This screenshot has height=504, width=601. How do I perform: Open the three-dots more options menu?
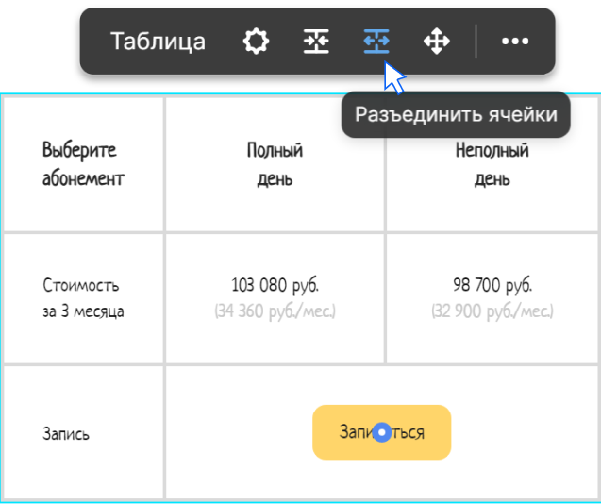pos(515,41)
